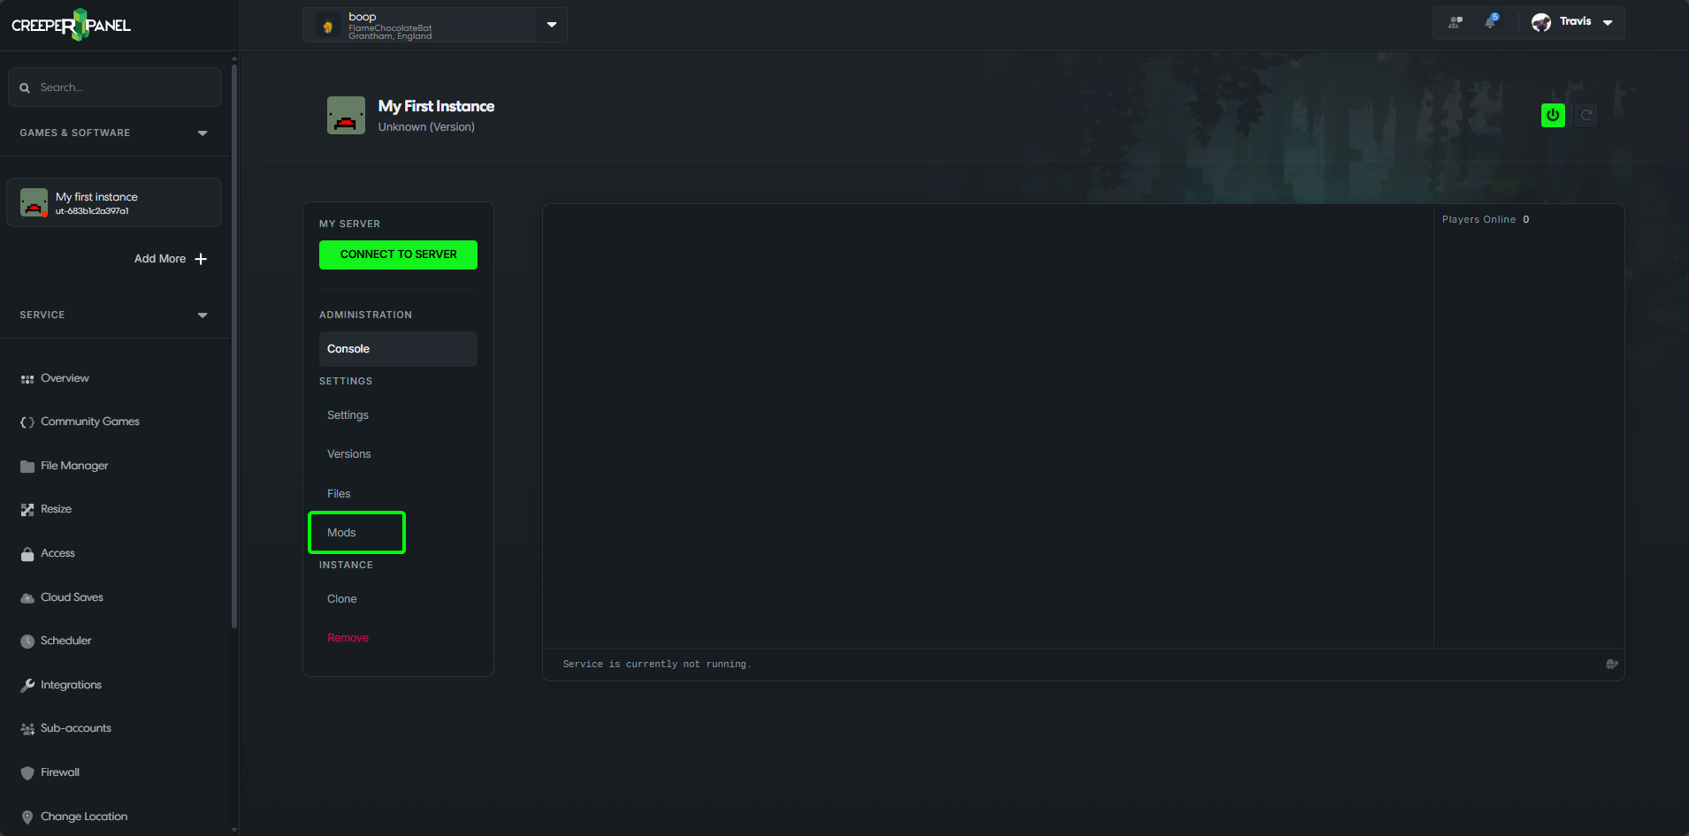Open the Firewall sidebar link
Viewport: 1689px width, 836px height.
60,772
